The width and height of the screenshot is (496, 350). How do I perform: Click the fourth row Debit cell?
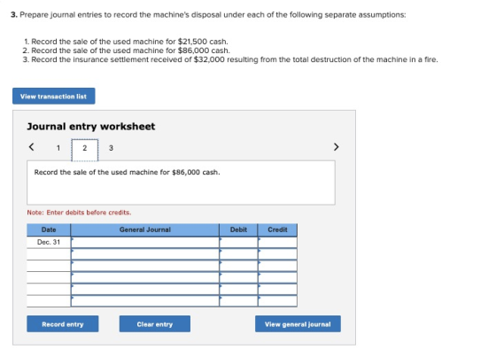[238, 277]
